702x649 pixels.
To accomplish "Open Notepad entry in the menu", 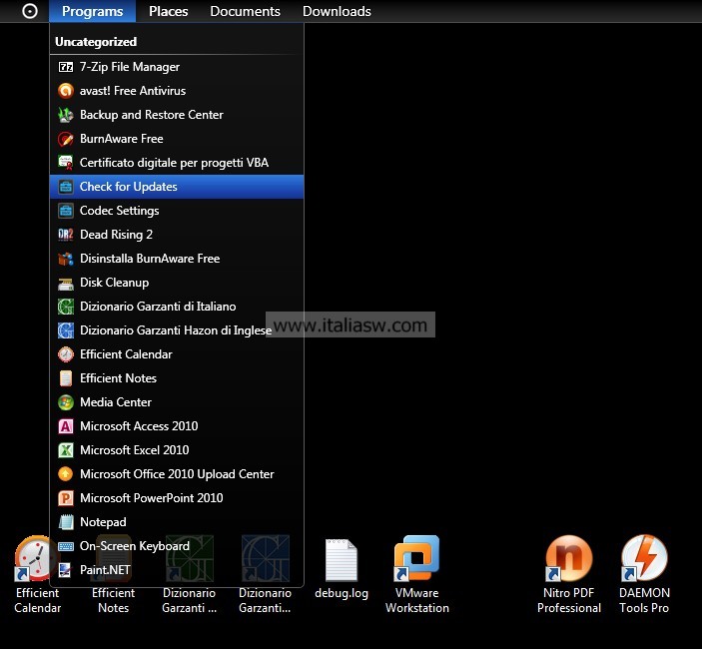I will [177, 522].
